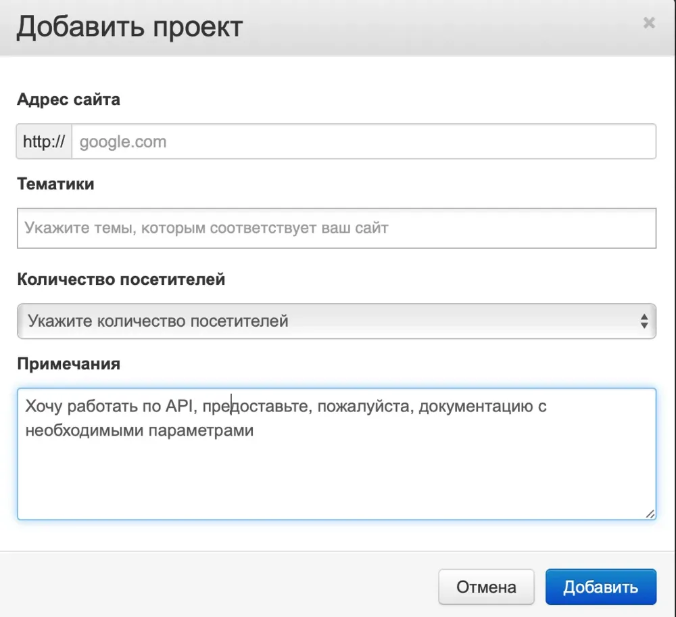Click the Адрес сайта label
This screenshot has width=676, height=617.
click(x=68, y=99)
